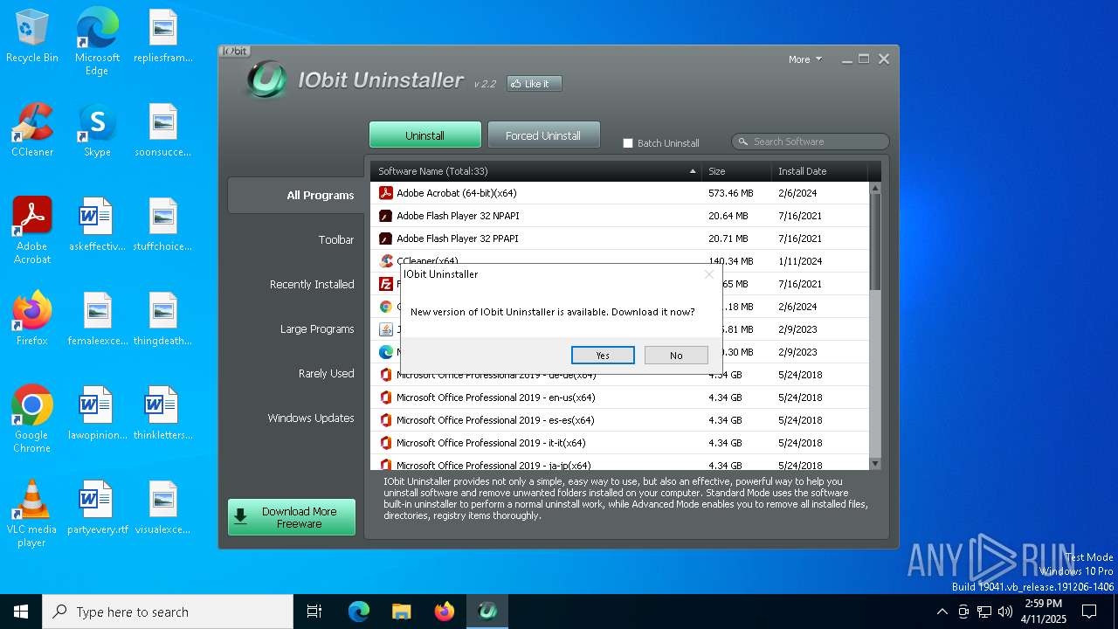Open volume control in tray
The width and height of the screenshot is (1118, 629).
(1005, 612)
